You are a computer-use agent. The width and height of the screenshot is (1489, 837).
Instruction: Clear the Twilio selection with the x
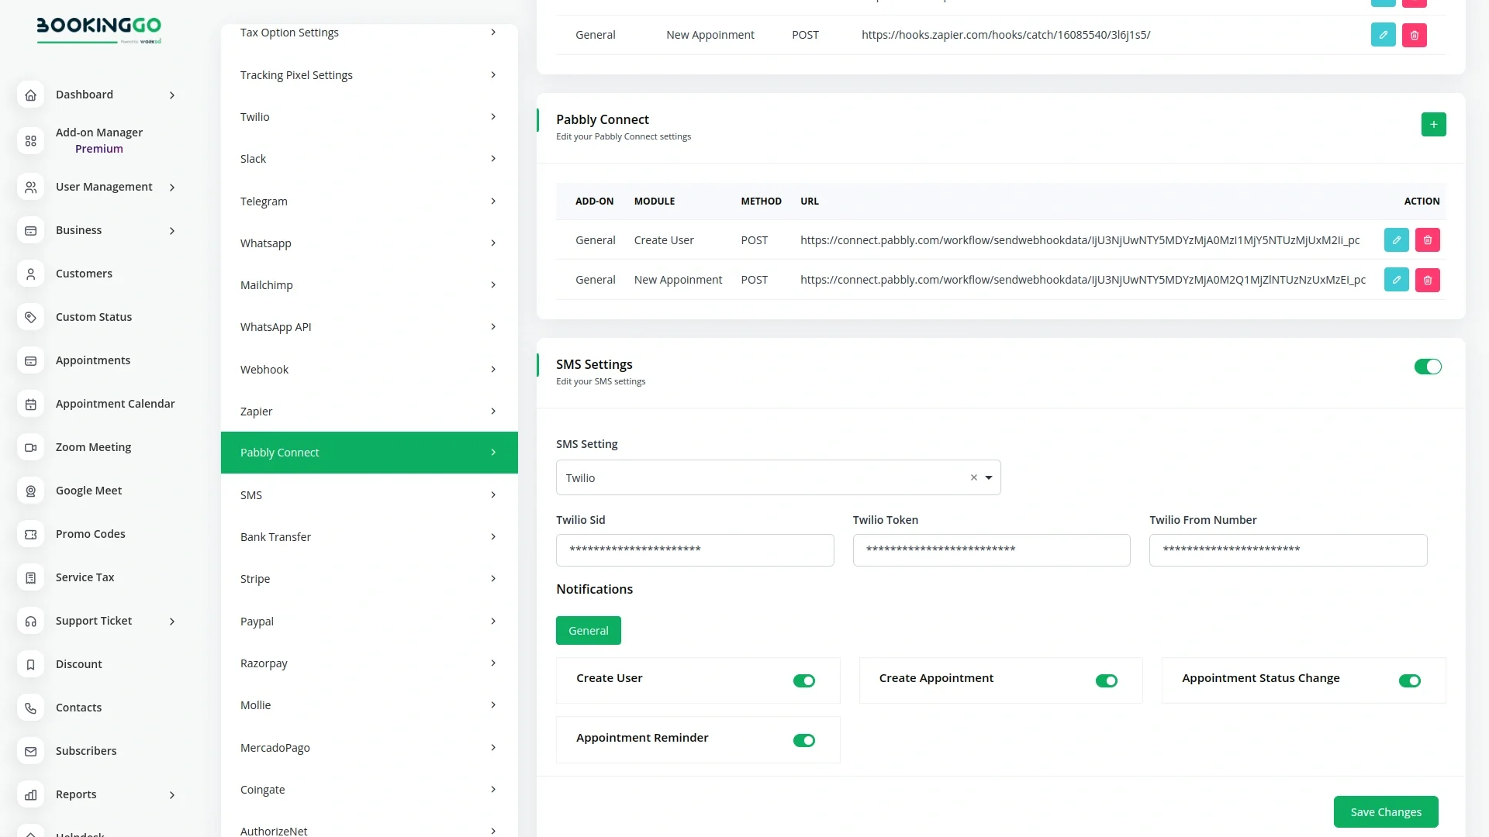click(973, 477)
